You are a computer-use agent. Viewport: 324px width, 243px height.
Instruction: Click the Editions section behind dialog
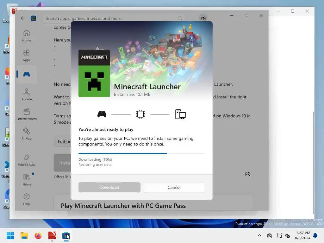point(62,141)
